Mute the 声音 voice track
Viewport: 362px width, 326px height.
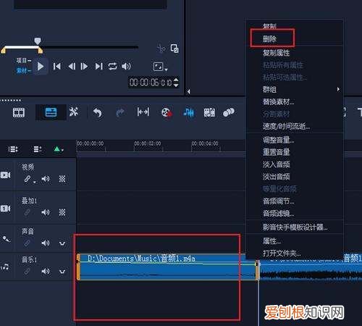(x=46, y=243)
